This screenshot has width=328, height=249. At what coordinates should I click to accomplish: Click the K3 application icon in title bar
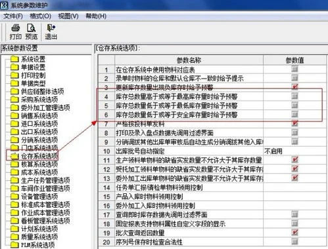tap(5, 5)
